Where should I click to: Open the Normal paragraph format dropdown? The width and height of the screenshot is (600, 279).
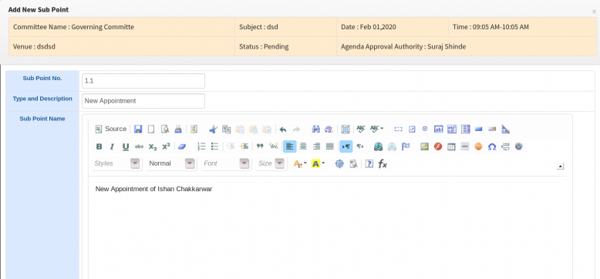click(x=171, y=163)
